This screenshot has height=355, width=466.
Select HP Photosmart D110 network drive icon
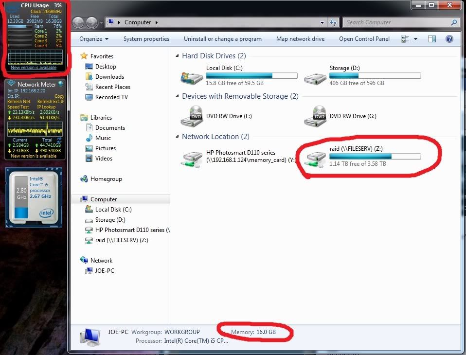[192, 160]
